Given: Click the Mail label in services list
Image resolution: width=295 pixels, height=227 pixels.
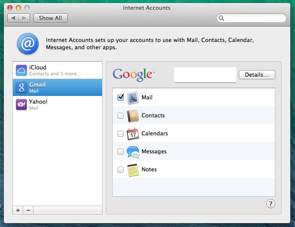Looking at the screenshot, I should click(x=147, y=97).
